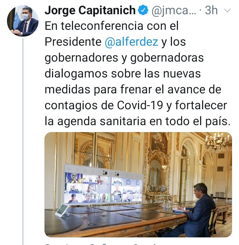Expand the tweet options chevron
The image size is (239, 245).
[227, 11]
